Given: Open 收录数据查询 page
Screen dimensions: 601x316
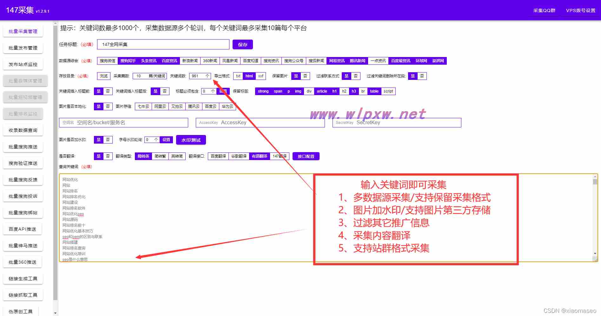Looking at the screenshot, I should pyautogui.click(x=23, y=130).
